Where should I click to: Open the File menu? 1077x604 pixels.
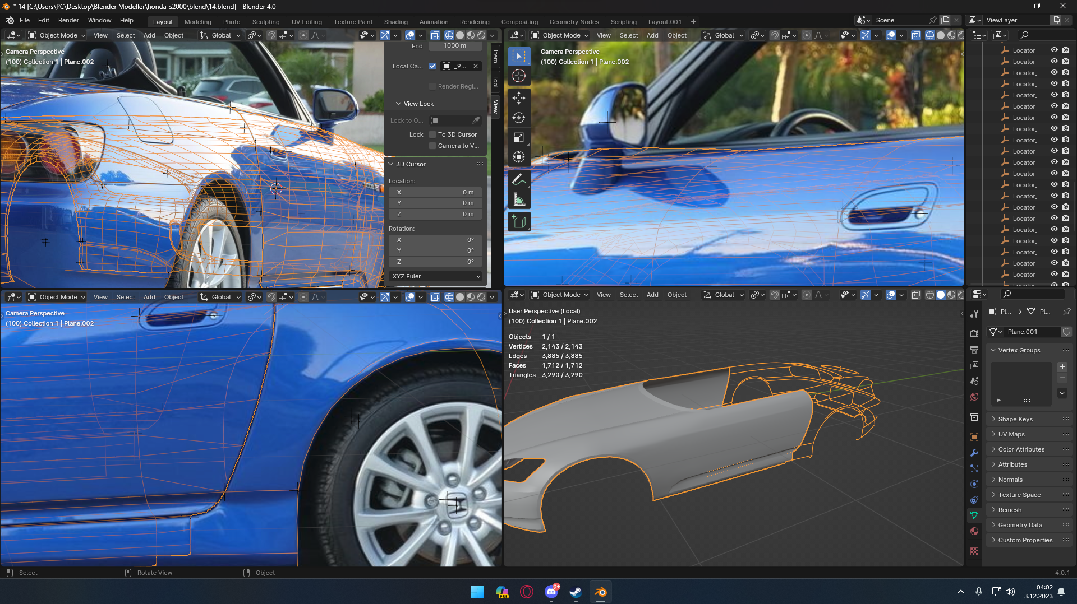(25, 20)
